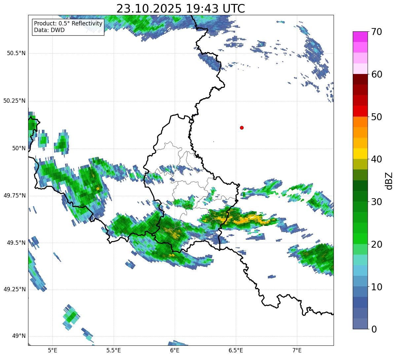The width and height of the screenshot is (397, 357).
Task: Click the light cyan colorbar segment below 20
Action: (360, 260)
